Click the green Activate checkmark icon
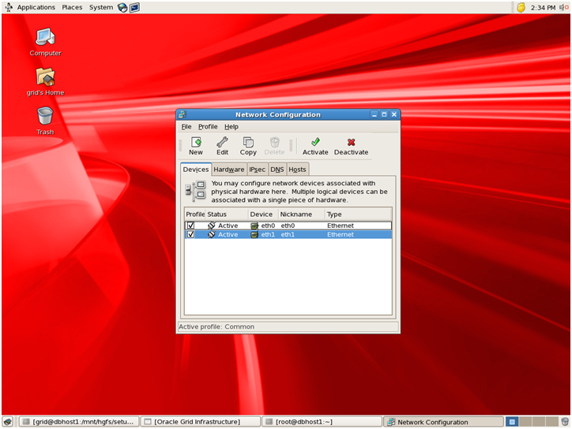Image resolution: width=572 pixels, height=429 pixels. click(315, 142)
